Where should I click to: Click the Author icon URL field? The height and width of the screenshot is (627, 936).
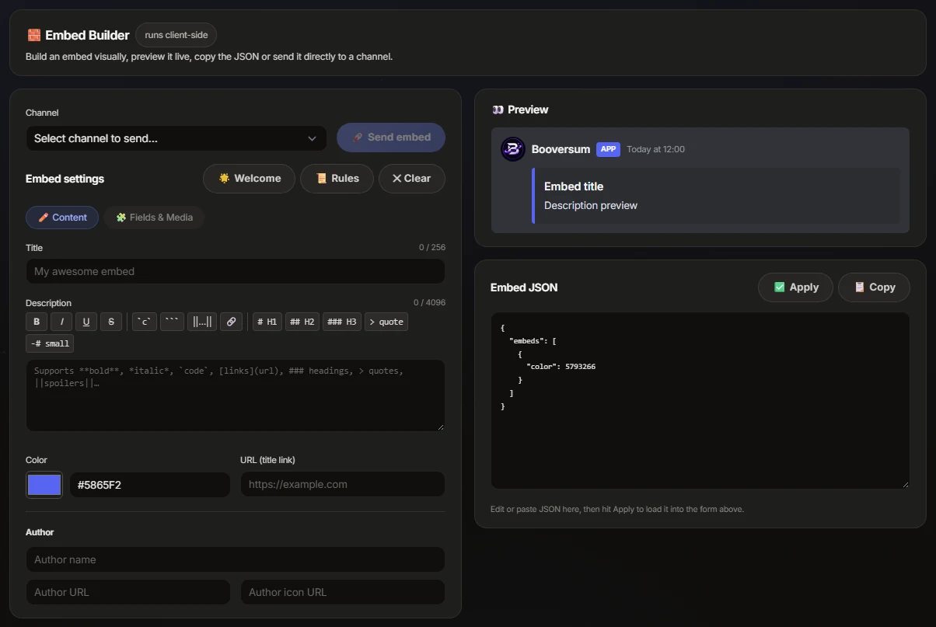(x=343, y=592)
